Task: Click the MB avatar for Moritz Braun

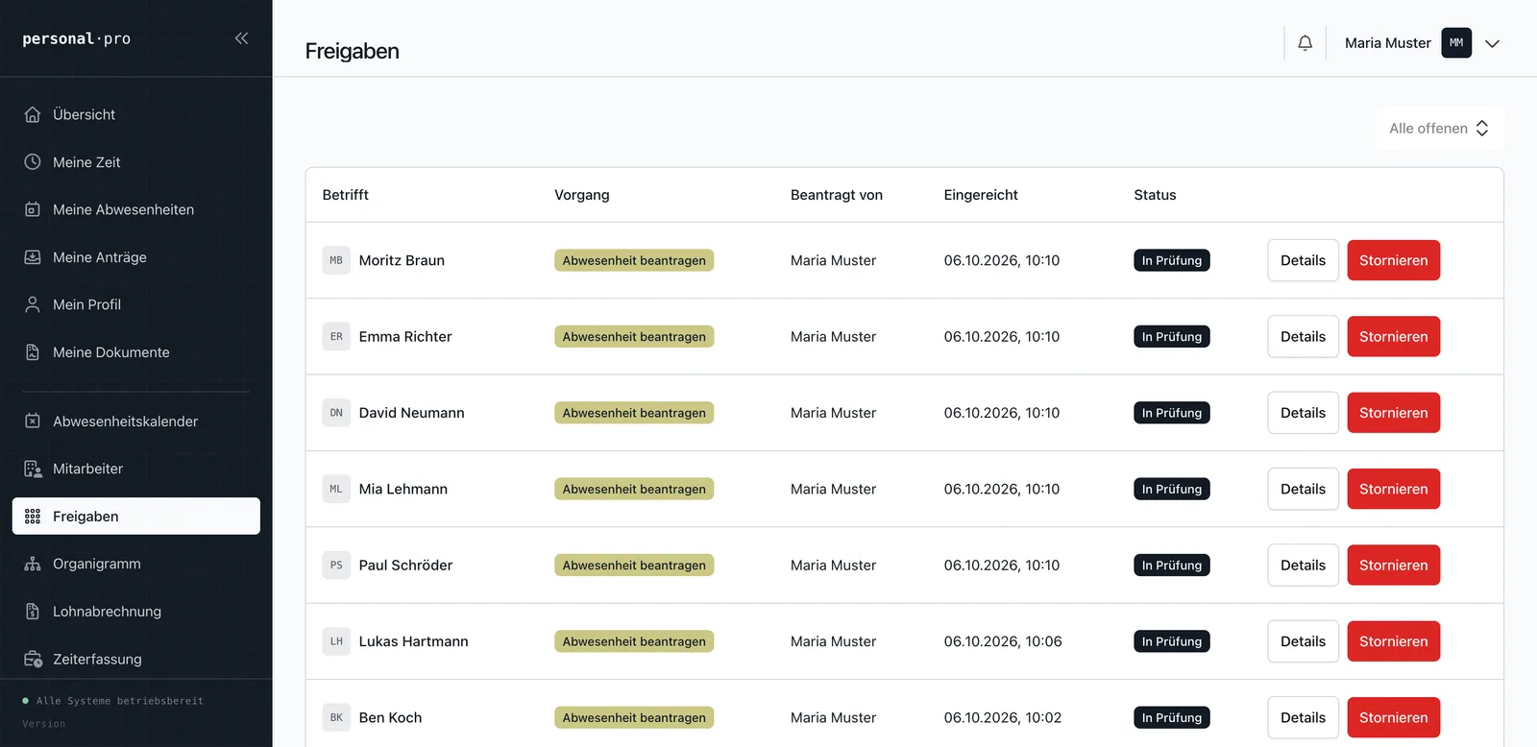Action: click(336, 260)
